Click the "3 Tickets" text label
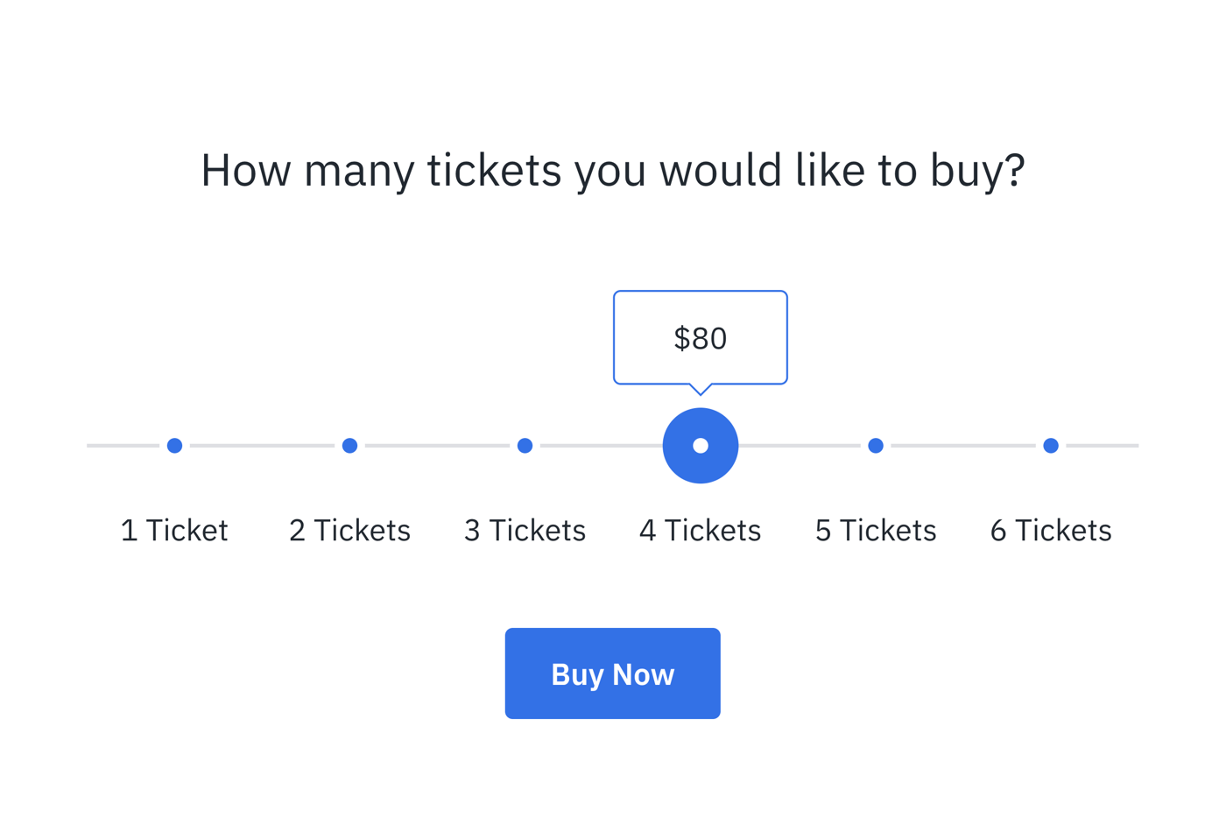This screenshot has width=1219, height=832. click(525, 530)
